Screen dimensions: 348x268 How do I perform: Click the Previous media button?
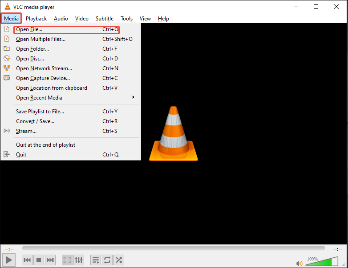[x=27, y=260]
